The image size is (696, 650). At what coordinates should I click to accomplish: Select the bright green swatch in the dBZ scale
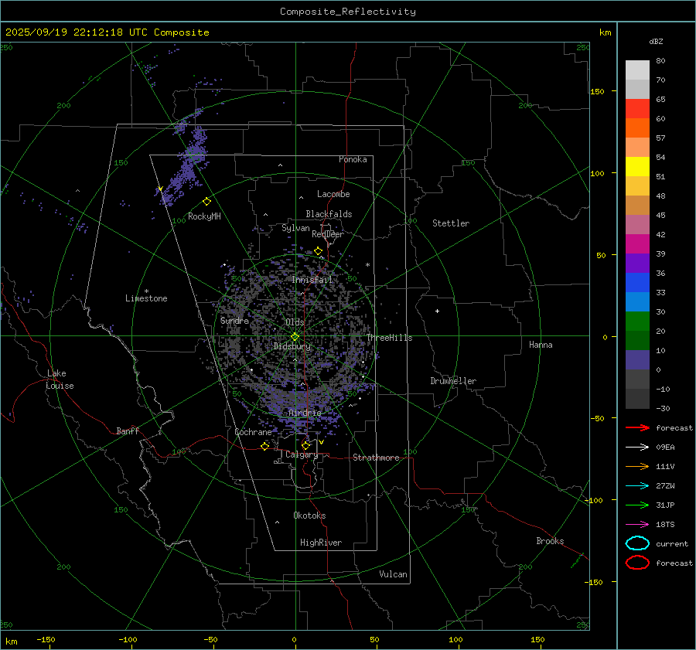coord(637,321)
